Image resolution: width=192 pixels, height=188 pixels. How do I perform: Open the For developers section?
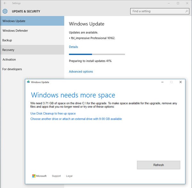32,69
